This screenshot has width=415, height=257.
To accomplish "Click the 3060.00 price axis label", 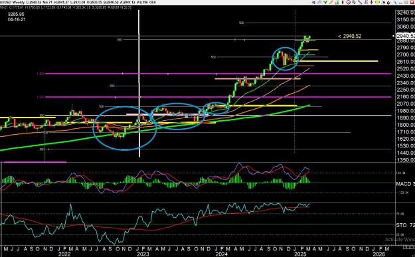I will 406,27.
